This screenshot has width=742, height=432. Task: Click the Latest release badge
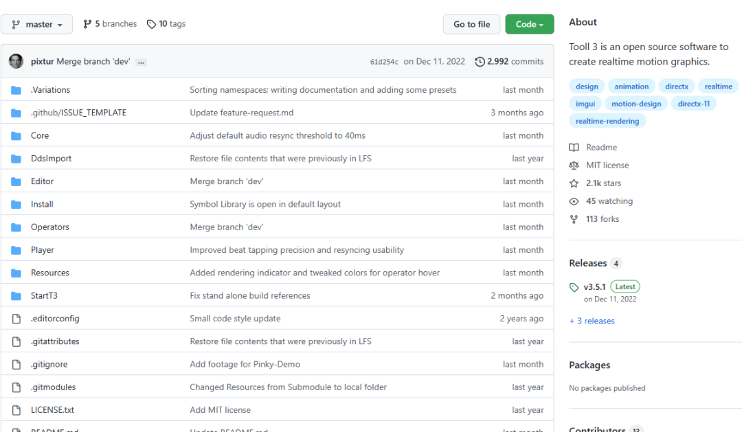pos(625,286)
